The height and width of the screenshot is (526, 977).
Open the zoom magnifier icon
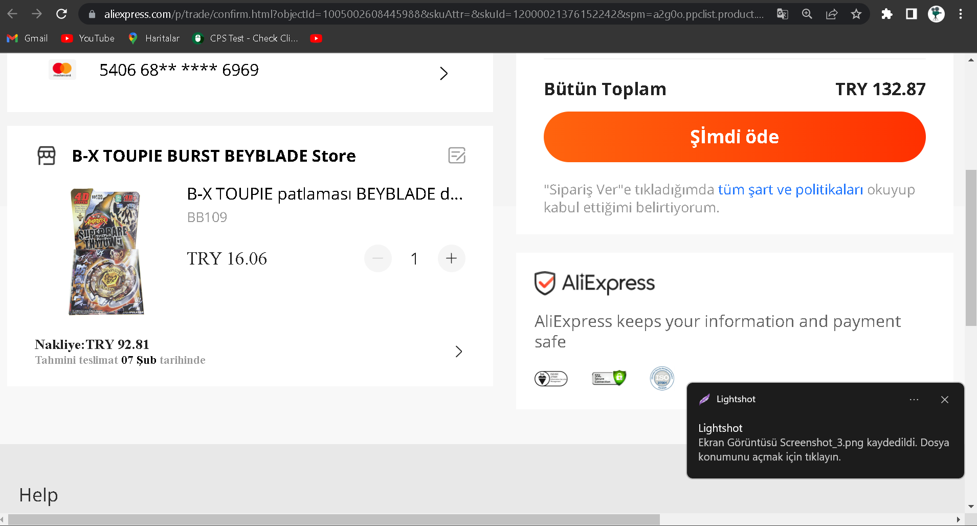pyautogui.click(x=807, y=14)
